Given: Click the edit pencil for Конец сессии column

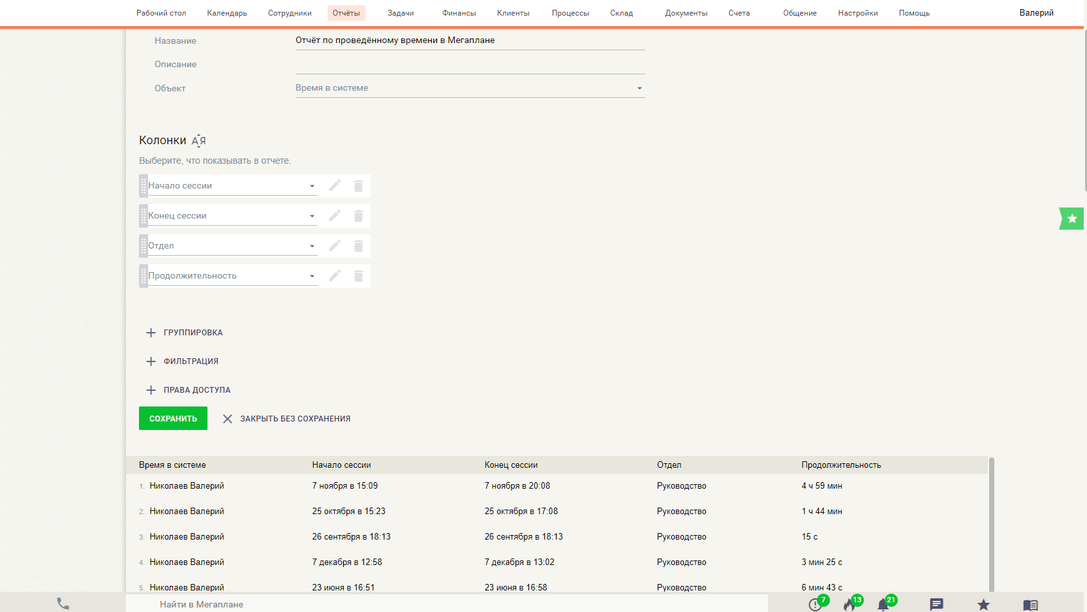Looking at the screenshot, I should (x=335, y=216).
